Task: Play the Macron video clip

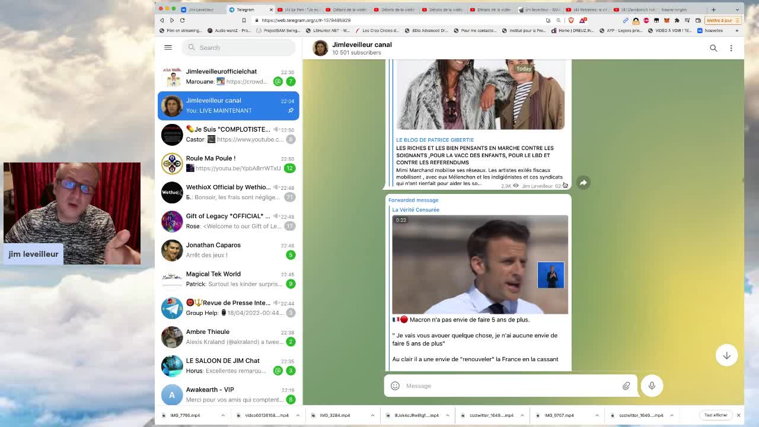Action: [x=480, y=265]
